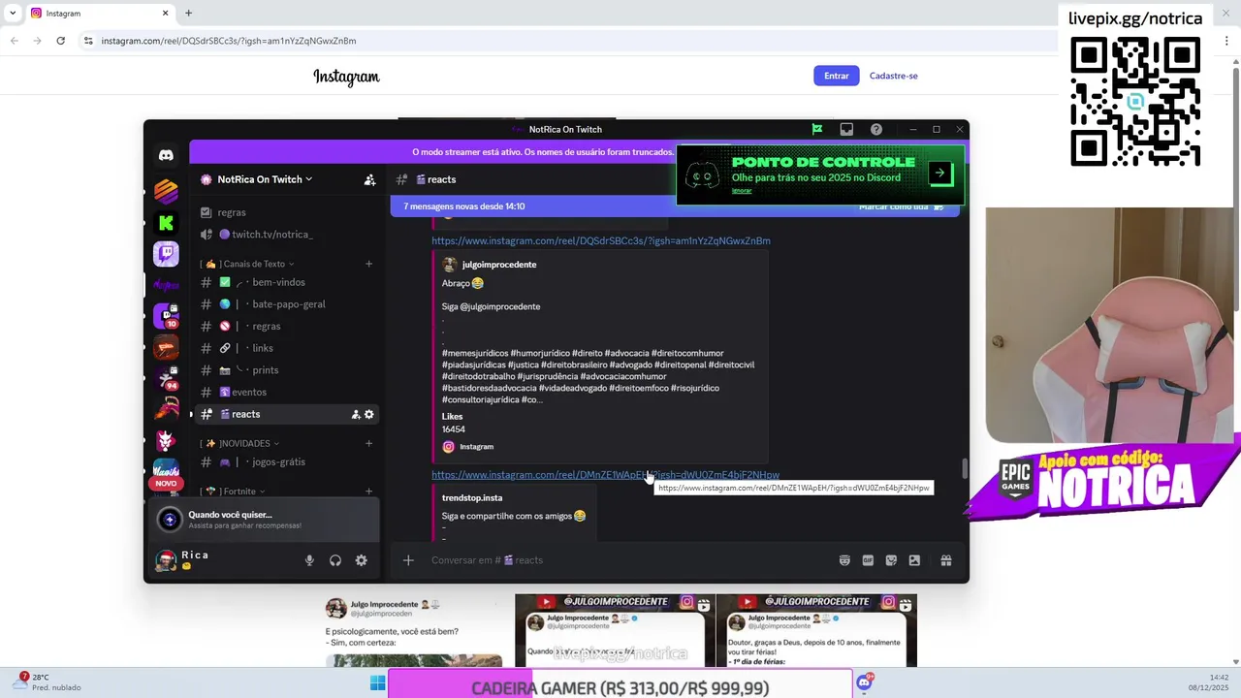Open the bate-papo-geral channel
Image resolution: width=1241 pixels, height=698 pixels.
click(x=287, y=304)
